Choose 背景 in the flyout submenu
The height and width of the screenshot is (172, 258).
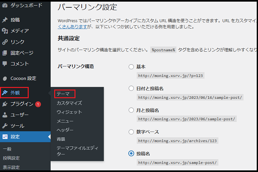pos(61,139)
